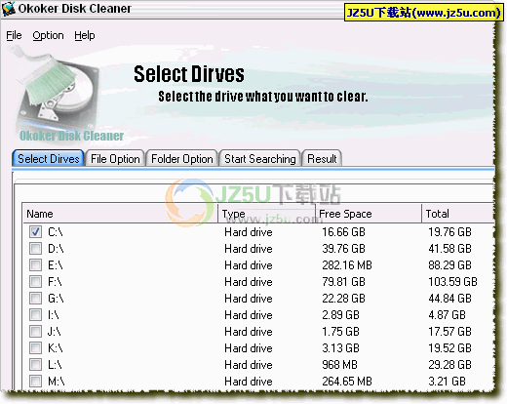Click the 16.66 GB free space value
The height and width of the screenshot is (404, 507).
tap(343, 232)
